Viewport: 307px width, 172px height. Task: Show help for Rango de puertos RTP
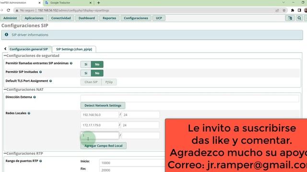click(40, 161)
